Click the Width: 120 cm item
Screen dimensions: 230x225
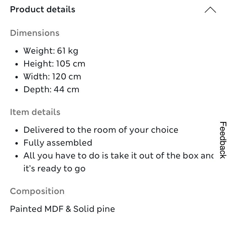coord(52,77)
